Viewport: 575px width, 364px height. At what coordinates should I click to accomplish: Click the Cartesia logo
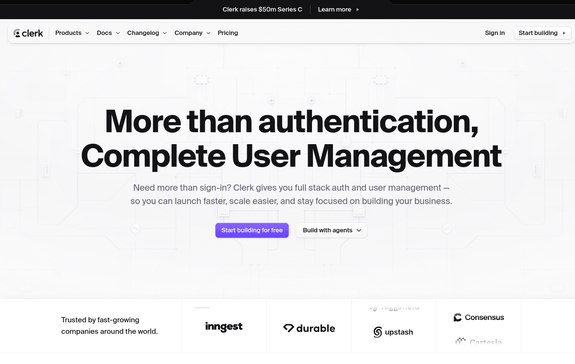[x=478, y=341]
